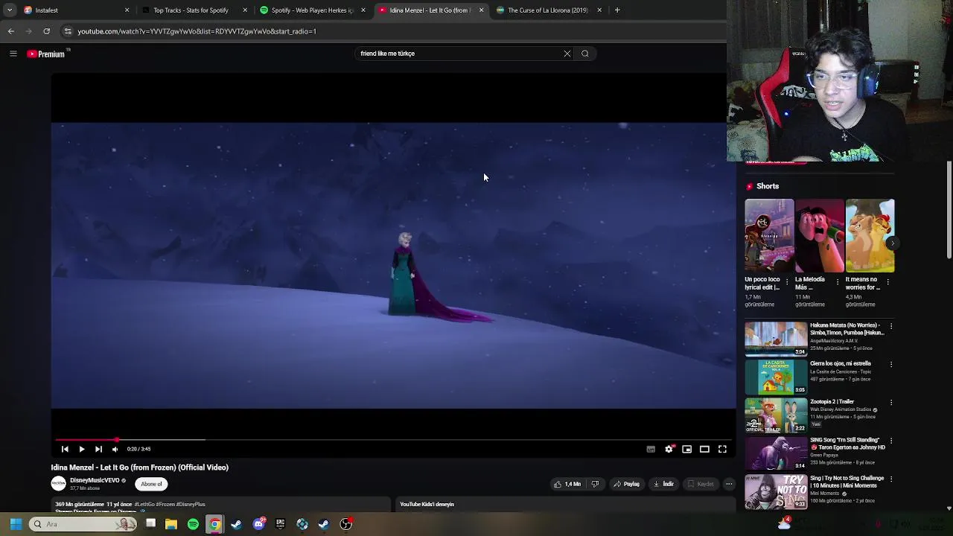Image resolution: width=953 pixels, height=536 pixels.
Task: Open player settings gear
Action: (x=669, y=449)
